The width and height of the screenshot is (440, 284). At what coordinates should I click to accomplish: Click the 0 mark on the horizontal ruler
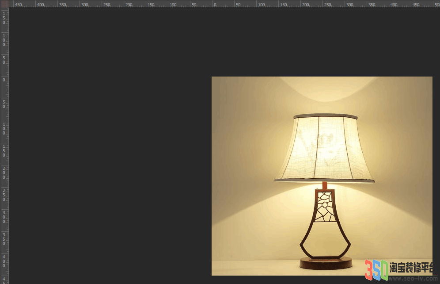(x=215, y=5)
